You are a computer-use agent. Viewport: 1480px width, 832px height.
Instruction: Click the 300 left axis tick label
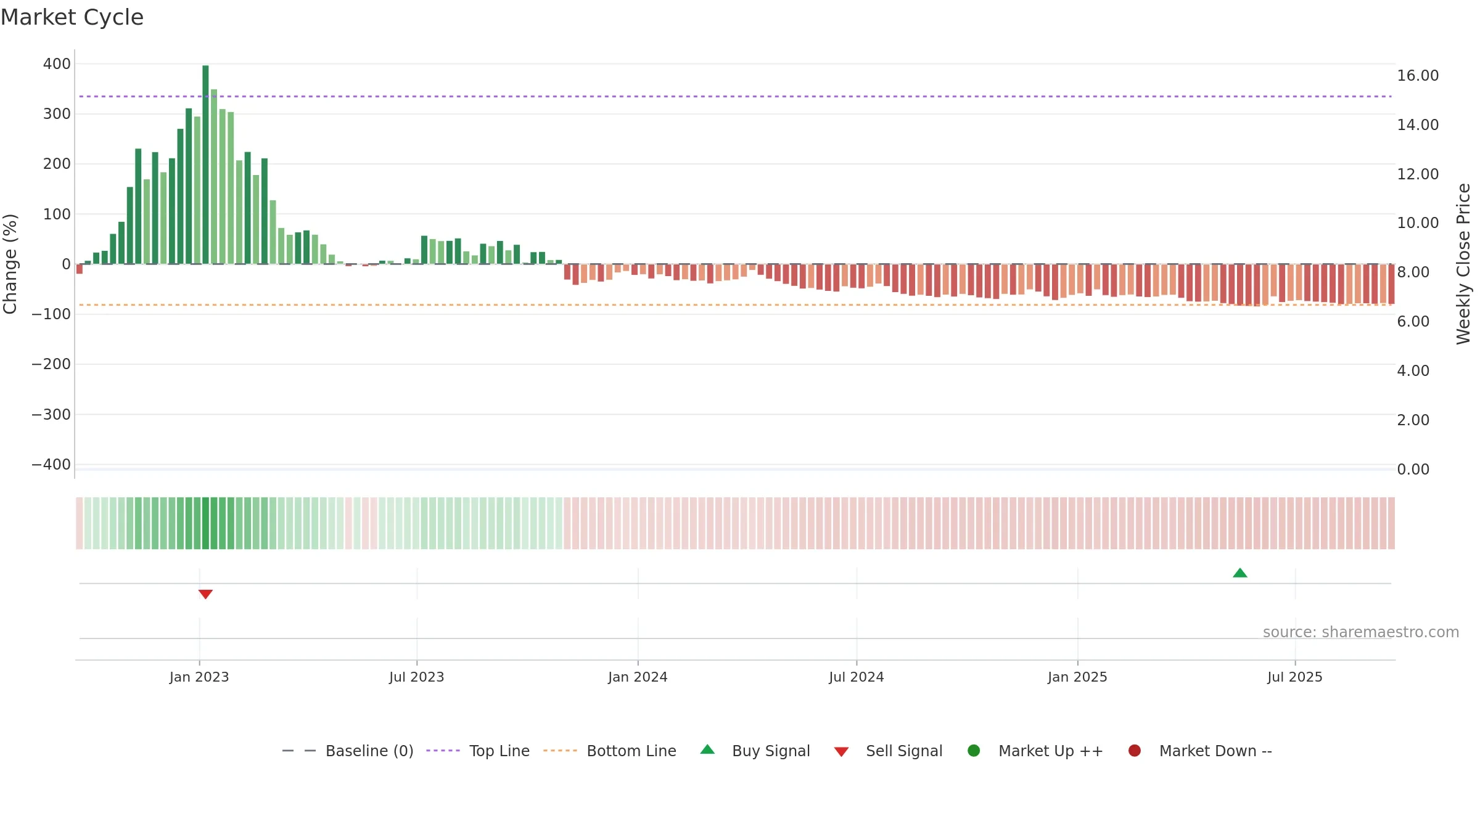57,114
